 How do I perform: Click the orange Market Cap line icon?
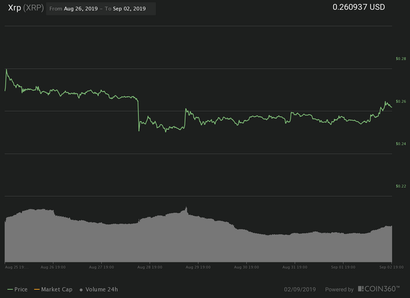(37, 290)
